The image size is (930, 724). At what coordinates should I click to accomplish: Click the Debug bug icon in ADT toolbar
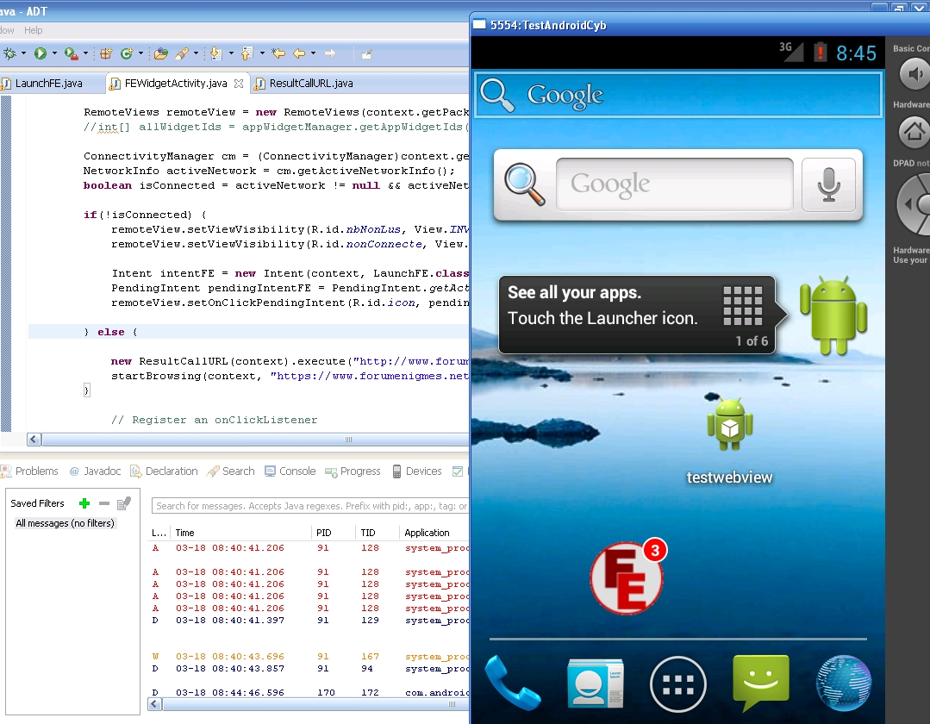tap(9, 54)
